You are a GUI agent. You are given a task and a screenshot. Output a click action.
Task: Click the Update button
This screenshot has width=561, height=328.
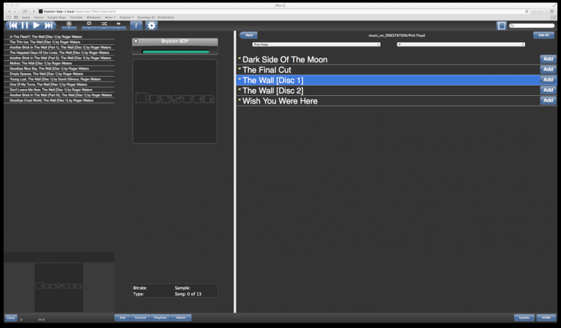(524, 318)
